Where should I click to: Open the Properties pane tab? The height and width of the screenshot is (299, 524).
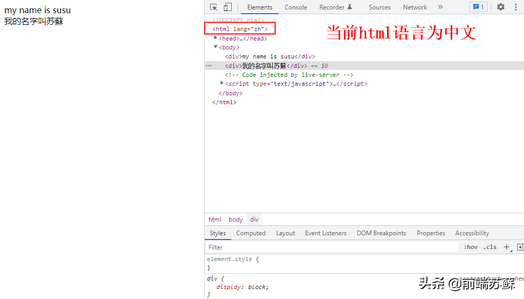point(431,233)
